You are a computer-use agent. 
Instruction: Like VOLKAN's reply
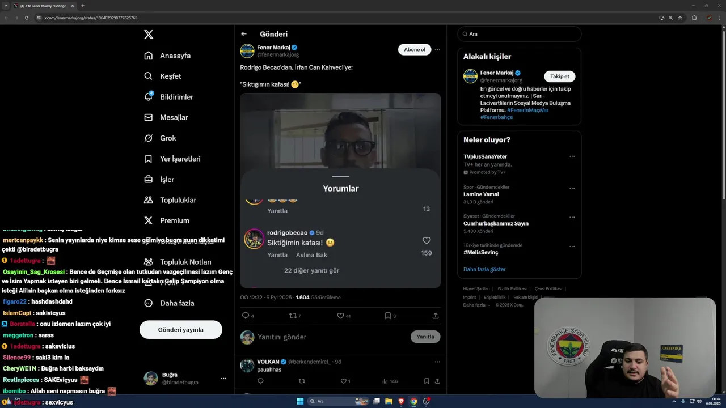point(343,381)
